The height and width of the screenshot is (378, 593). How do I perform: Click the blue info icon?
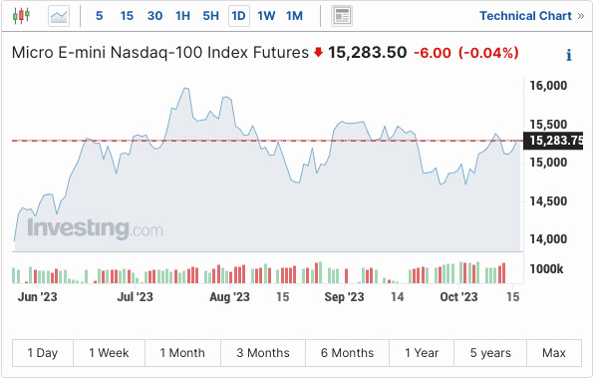pos(569,55)
